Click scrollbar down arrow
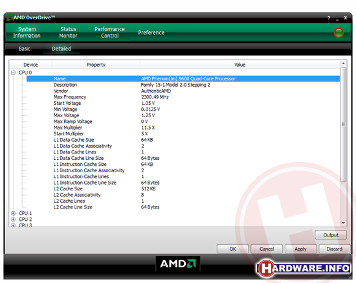The width and height of the screenshot is (356, 283). 343,223
